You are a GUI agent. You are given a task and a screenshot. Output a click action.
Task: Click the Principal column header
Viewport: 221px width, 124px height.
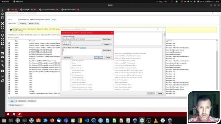point(32,41)
